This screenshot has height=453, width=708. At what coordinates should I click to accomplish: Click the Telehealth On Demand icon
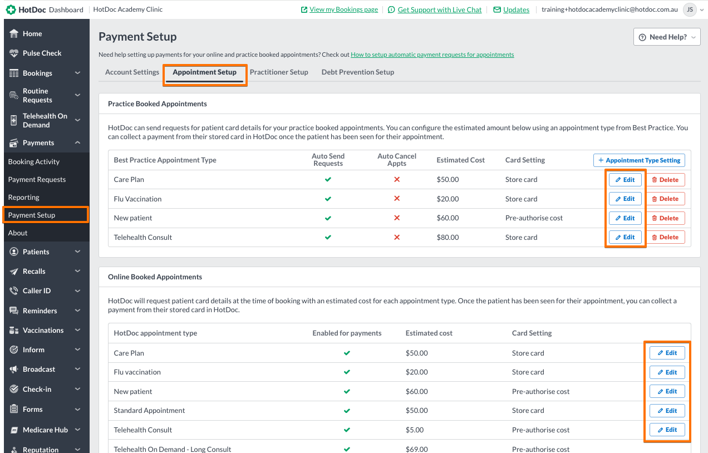tap(14, 120)
